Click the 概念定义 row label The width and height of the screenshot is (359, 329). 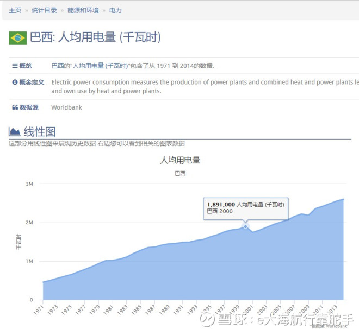point(32,82)
